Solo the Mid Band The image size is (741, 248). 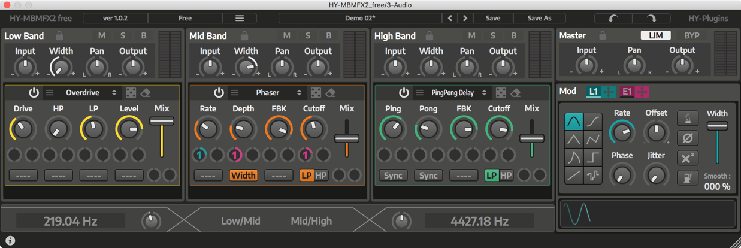coord(309,36)
